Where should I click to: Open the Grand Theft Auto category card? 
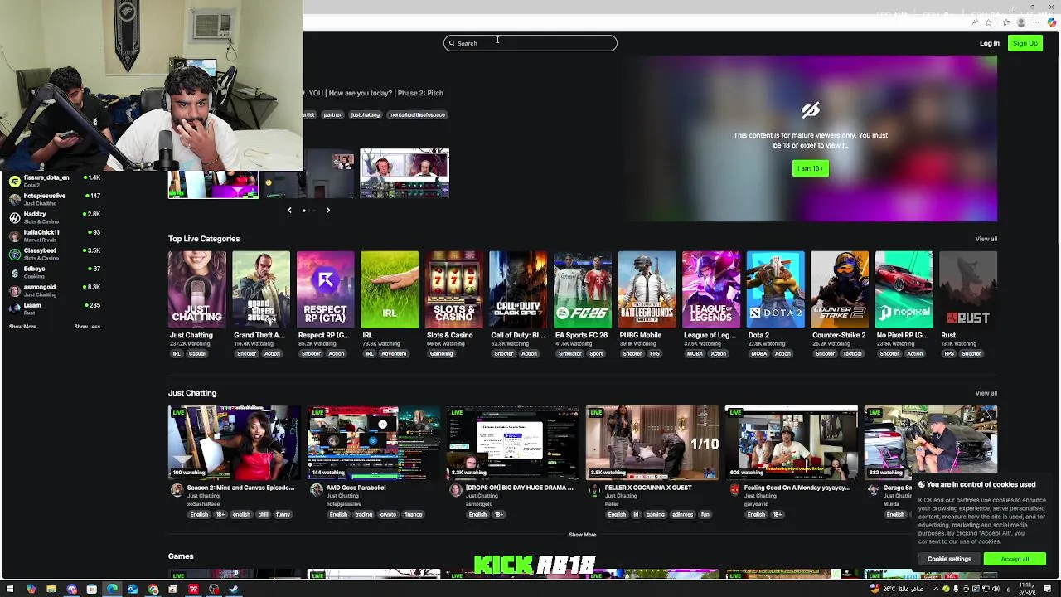pyautogui.click(x=261, y=289)
